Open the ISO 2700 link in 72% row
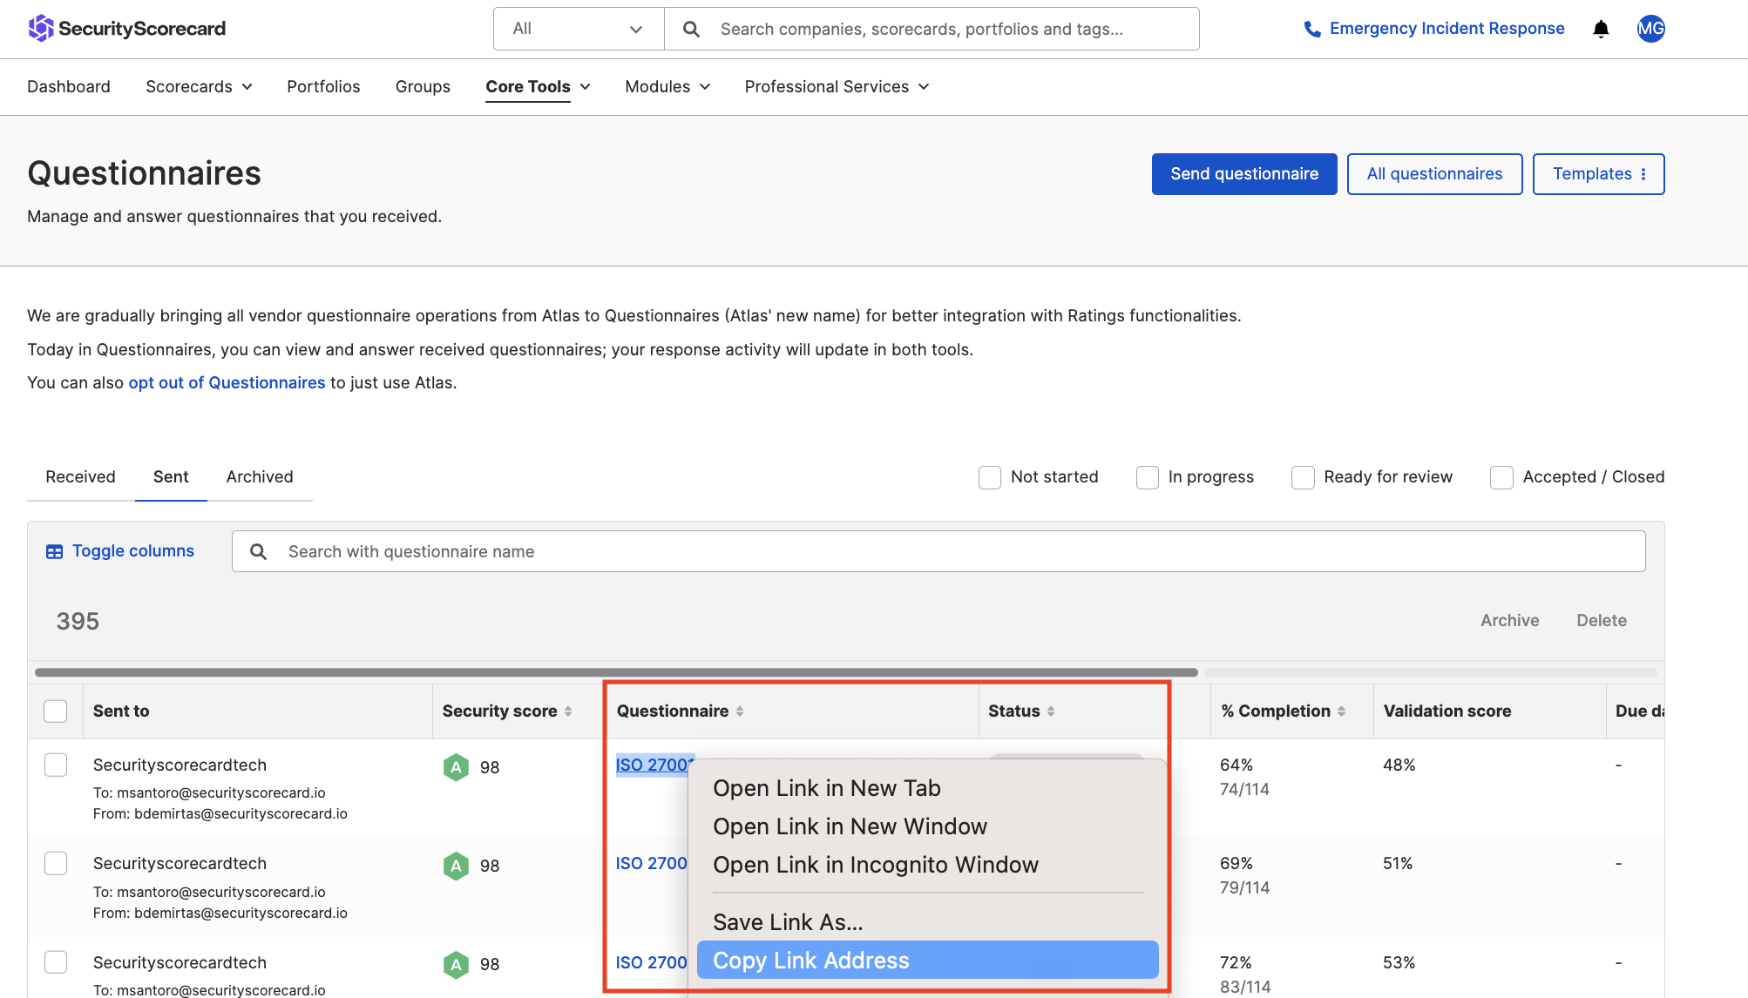Screen dimensions: 1748x998 (651, 963)
